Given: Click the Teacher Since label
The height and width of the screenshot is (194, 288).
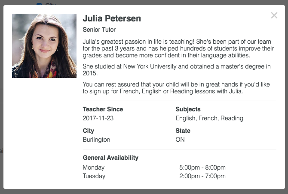Looking at the screenshot, I should coord(103,109).
